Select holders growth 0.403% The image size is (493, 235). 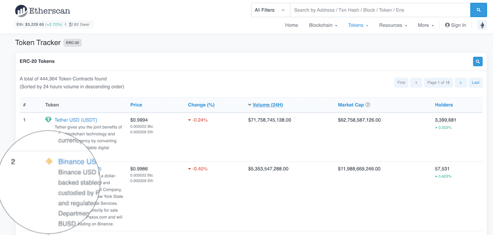pyautogui.click(x=443, y=176)
